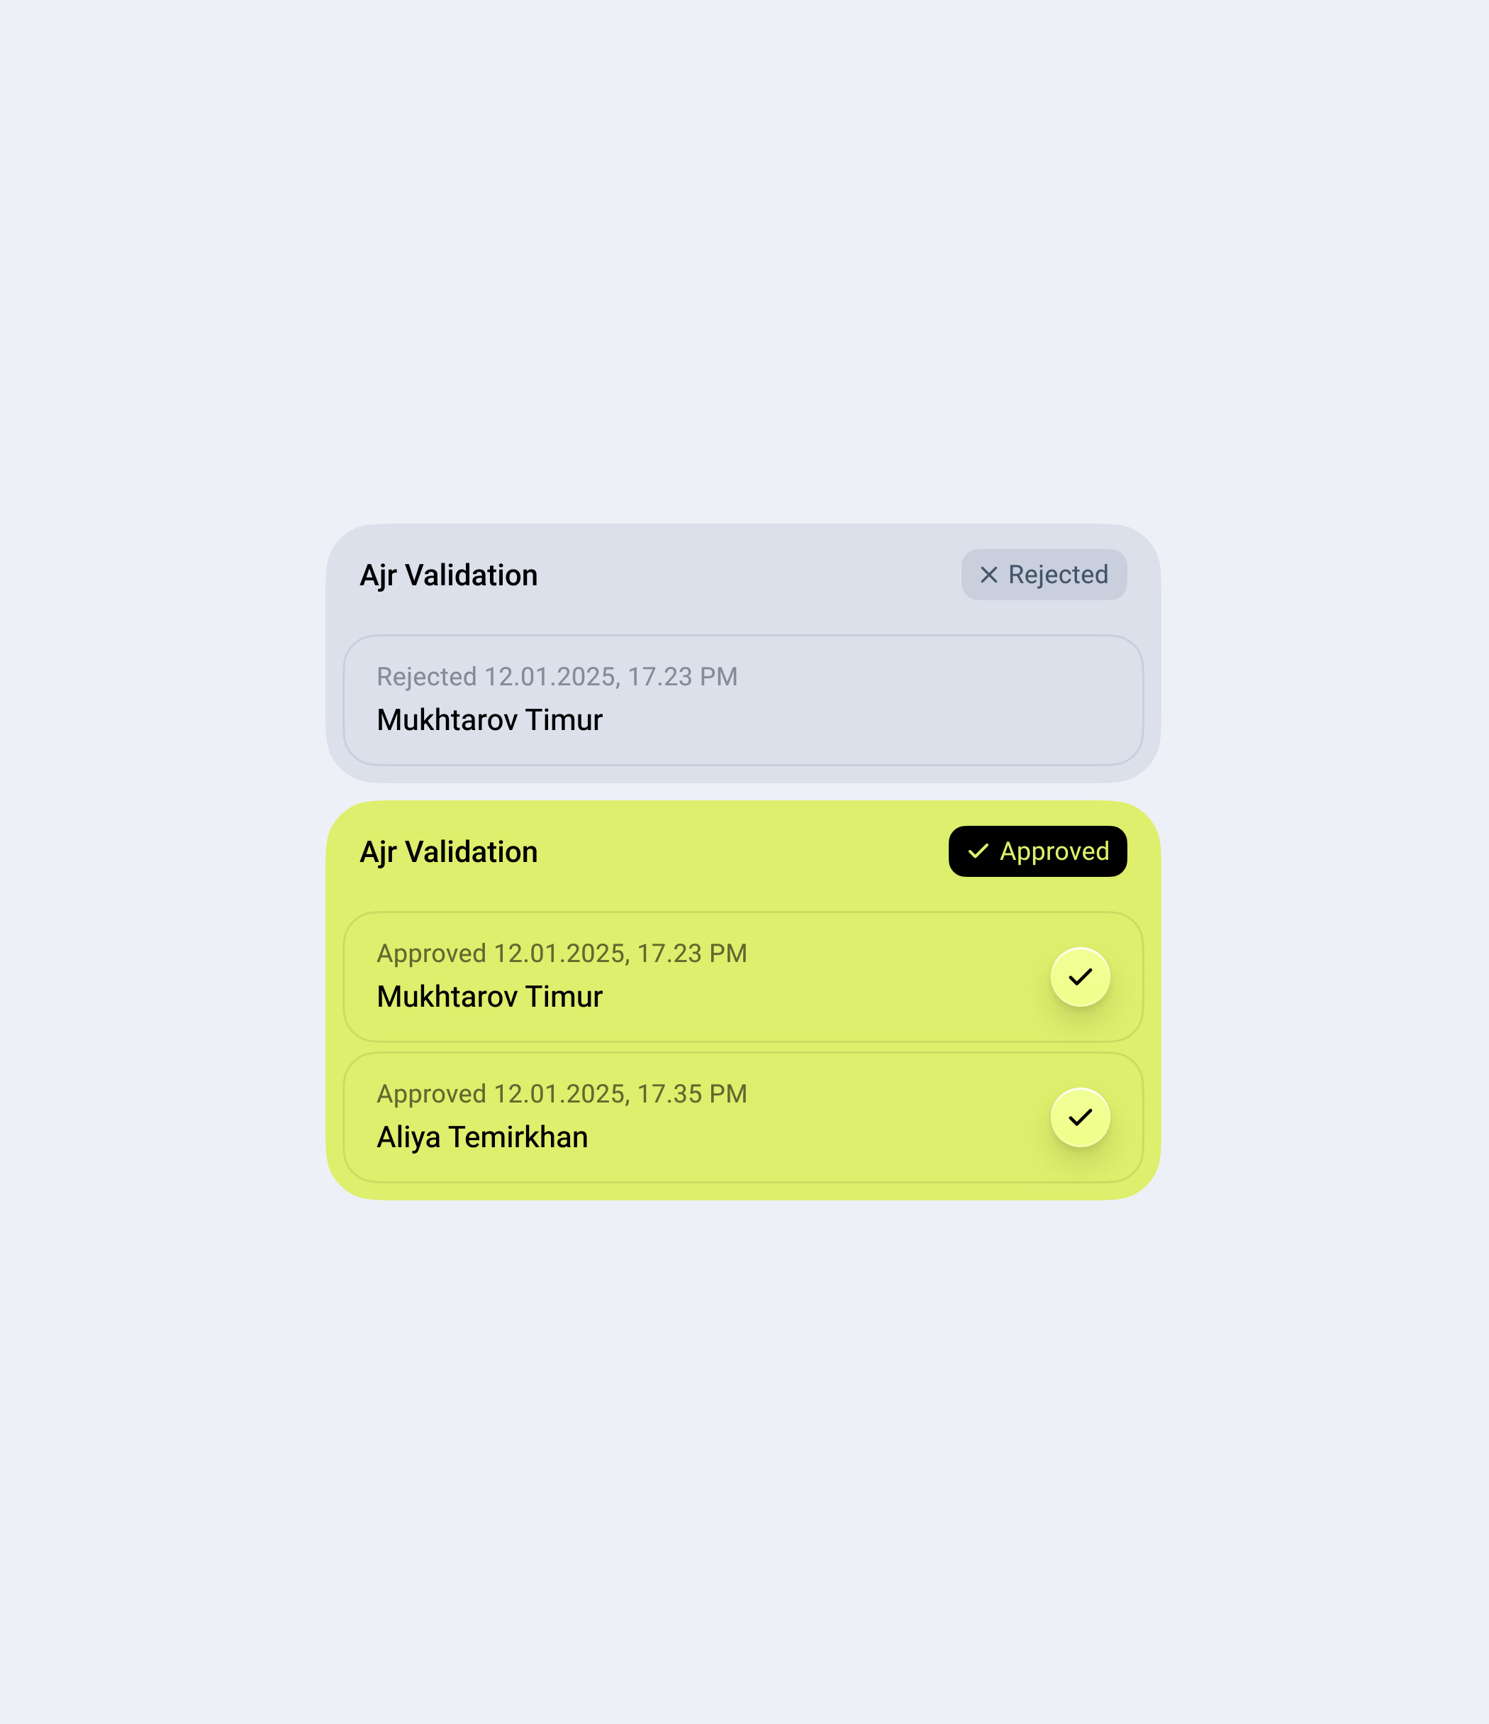Click the Rejected 12.01.2025, 17.23 PM timestamp
The image size is (1489, 1724).
coord(557,678)
